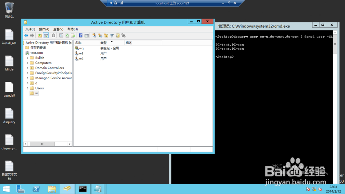Pin the remote connection bar
The width and height of the screenshot is (345, 194).
[110, 3]
